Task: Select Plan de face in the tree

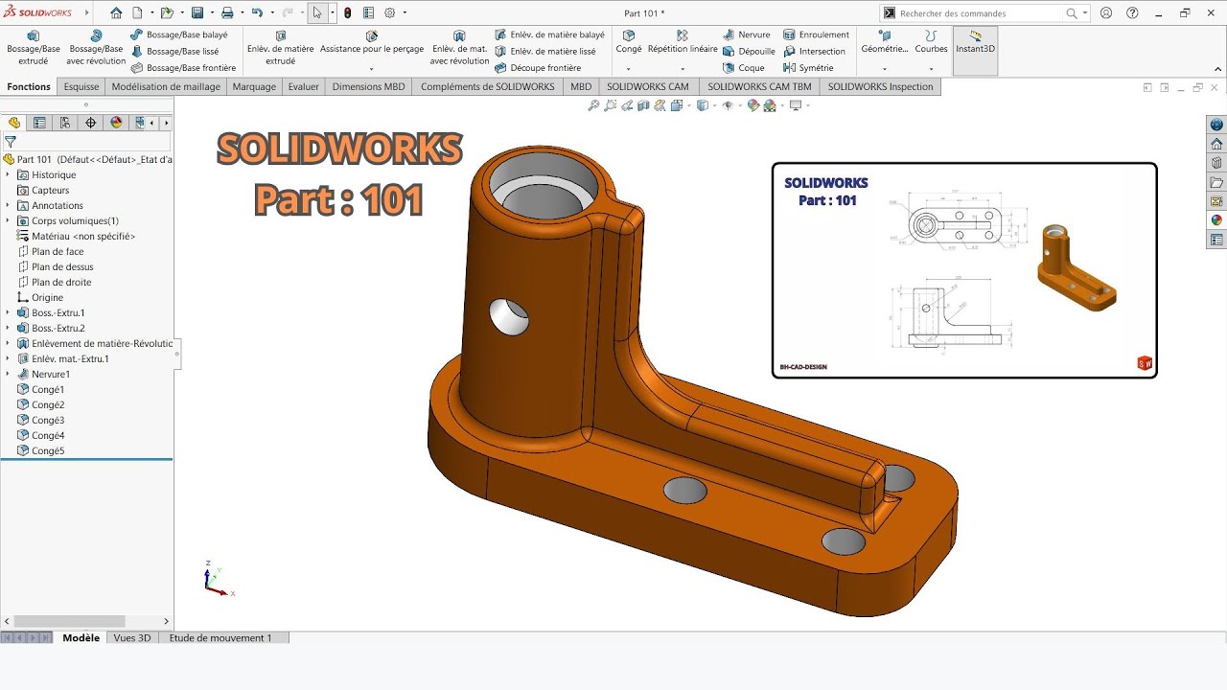Action: click(x=58, y=251)
